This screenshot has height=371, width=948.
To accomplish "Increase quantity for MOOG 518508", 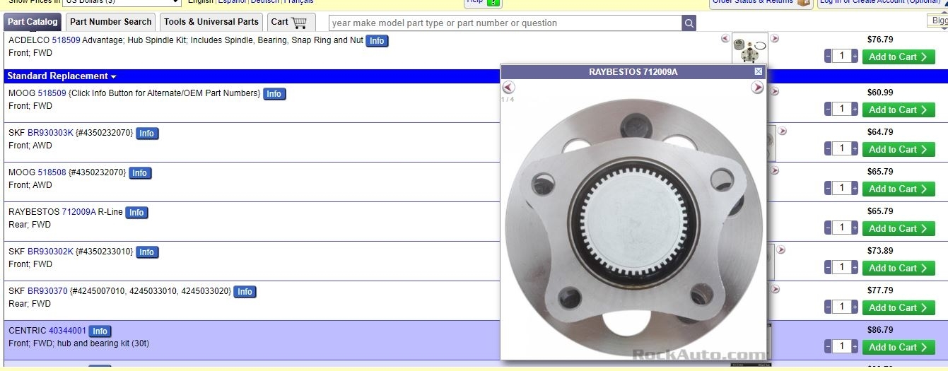I will tap(855, 189).
